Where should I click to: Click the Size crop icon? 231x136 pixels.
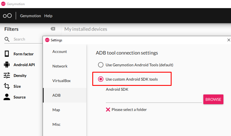click(7, 86)
